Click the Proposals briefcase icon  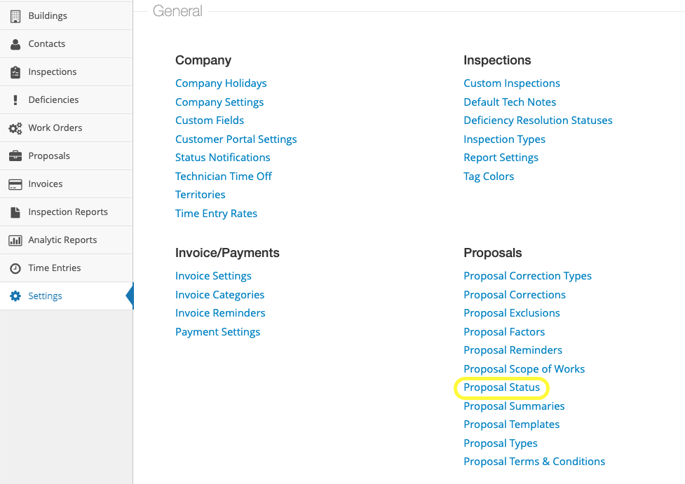pos(15,156)
